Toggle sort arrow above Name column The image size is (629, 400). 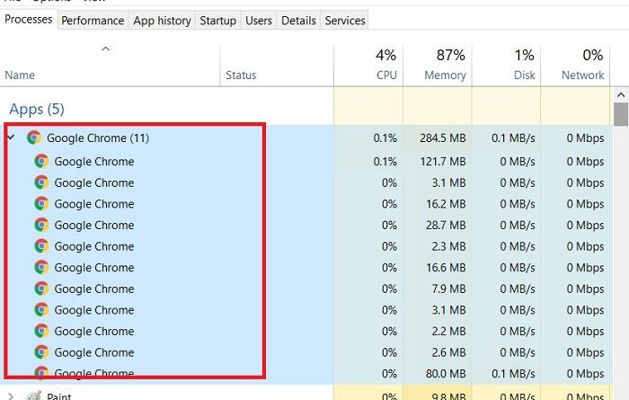pos(105,49)
